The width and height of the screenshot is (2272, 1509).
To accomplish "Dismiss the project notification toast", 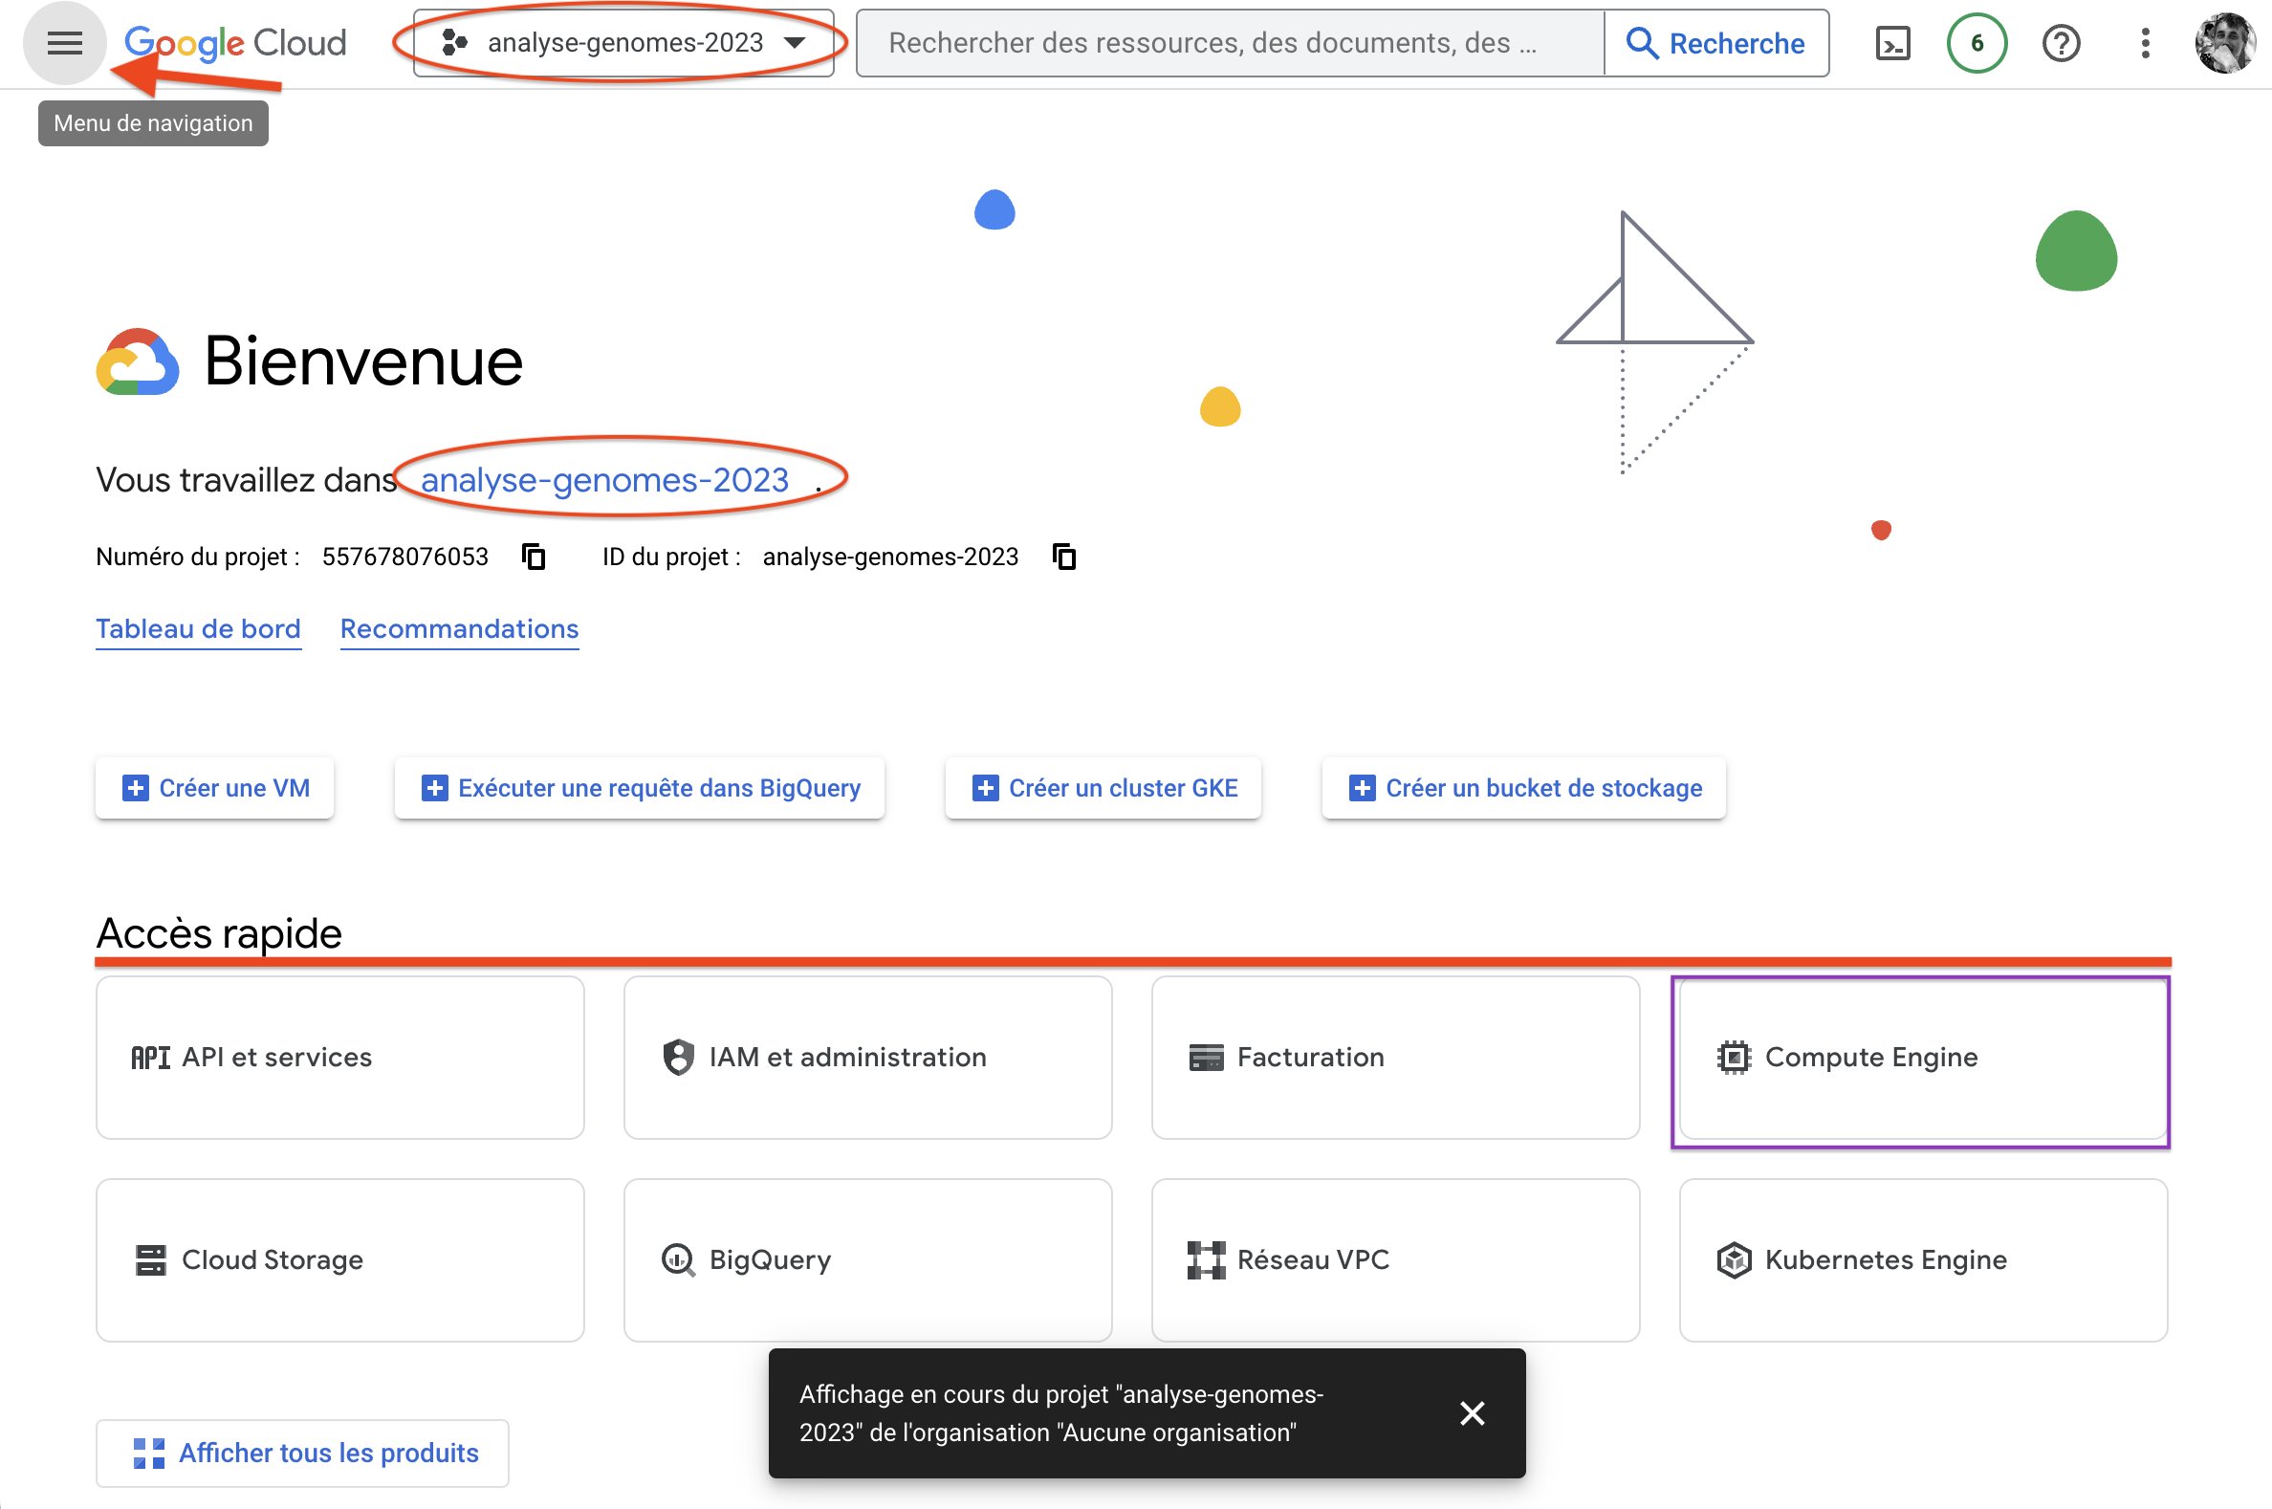I will tap(1472, 1412).
